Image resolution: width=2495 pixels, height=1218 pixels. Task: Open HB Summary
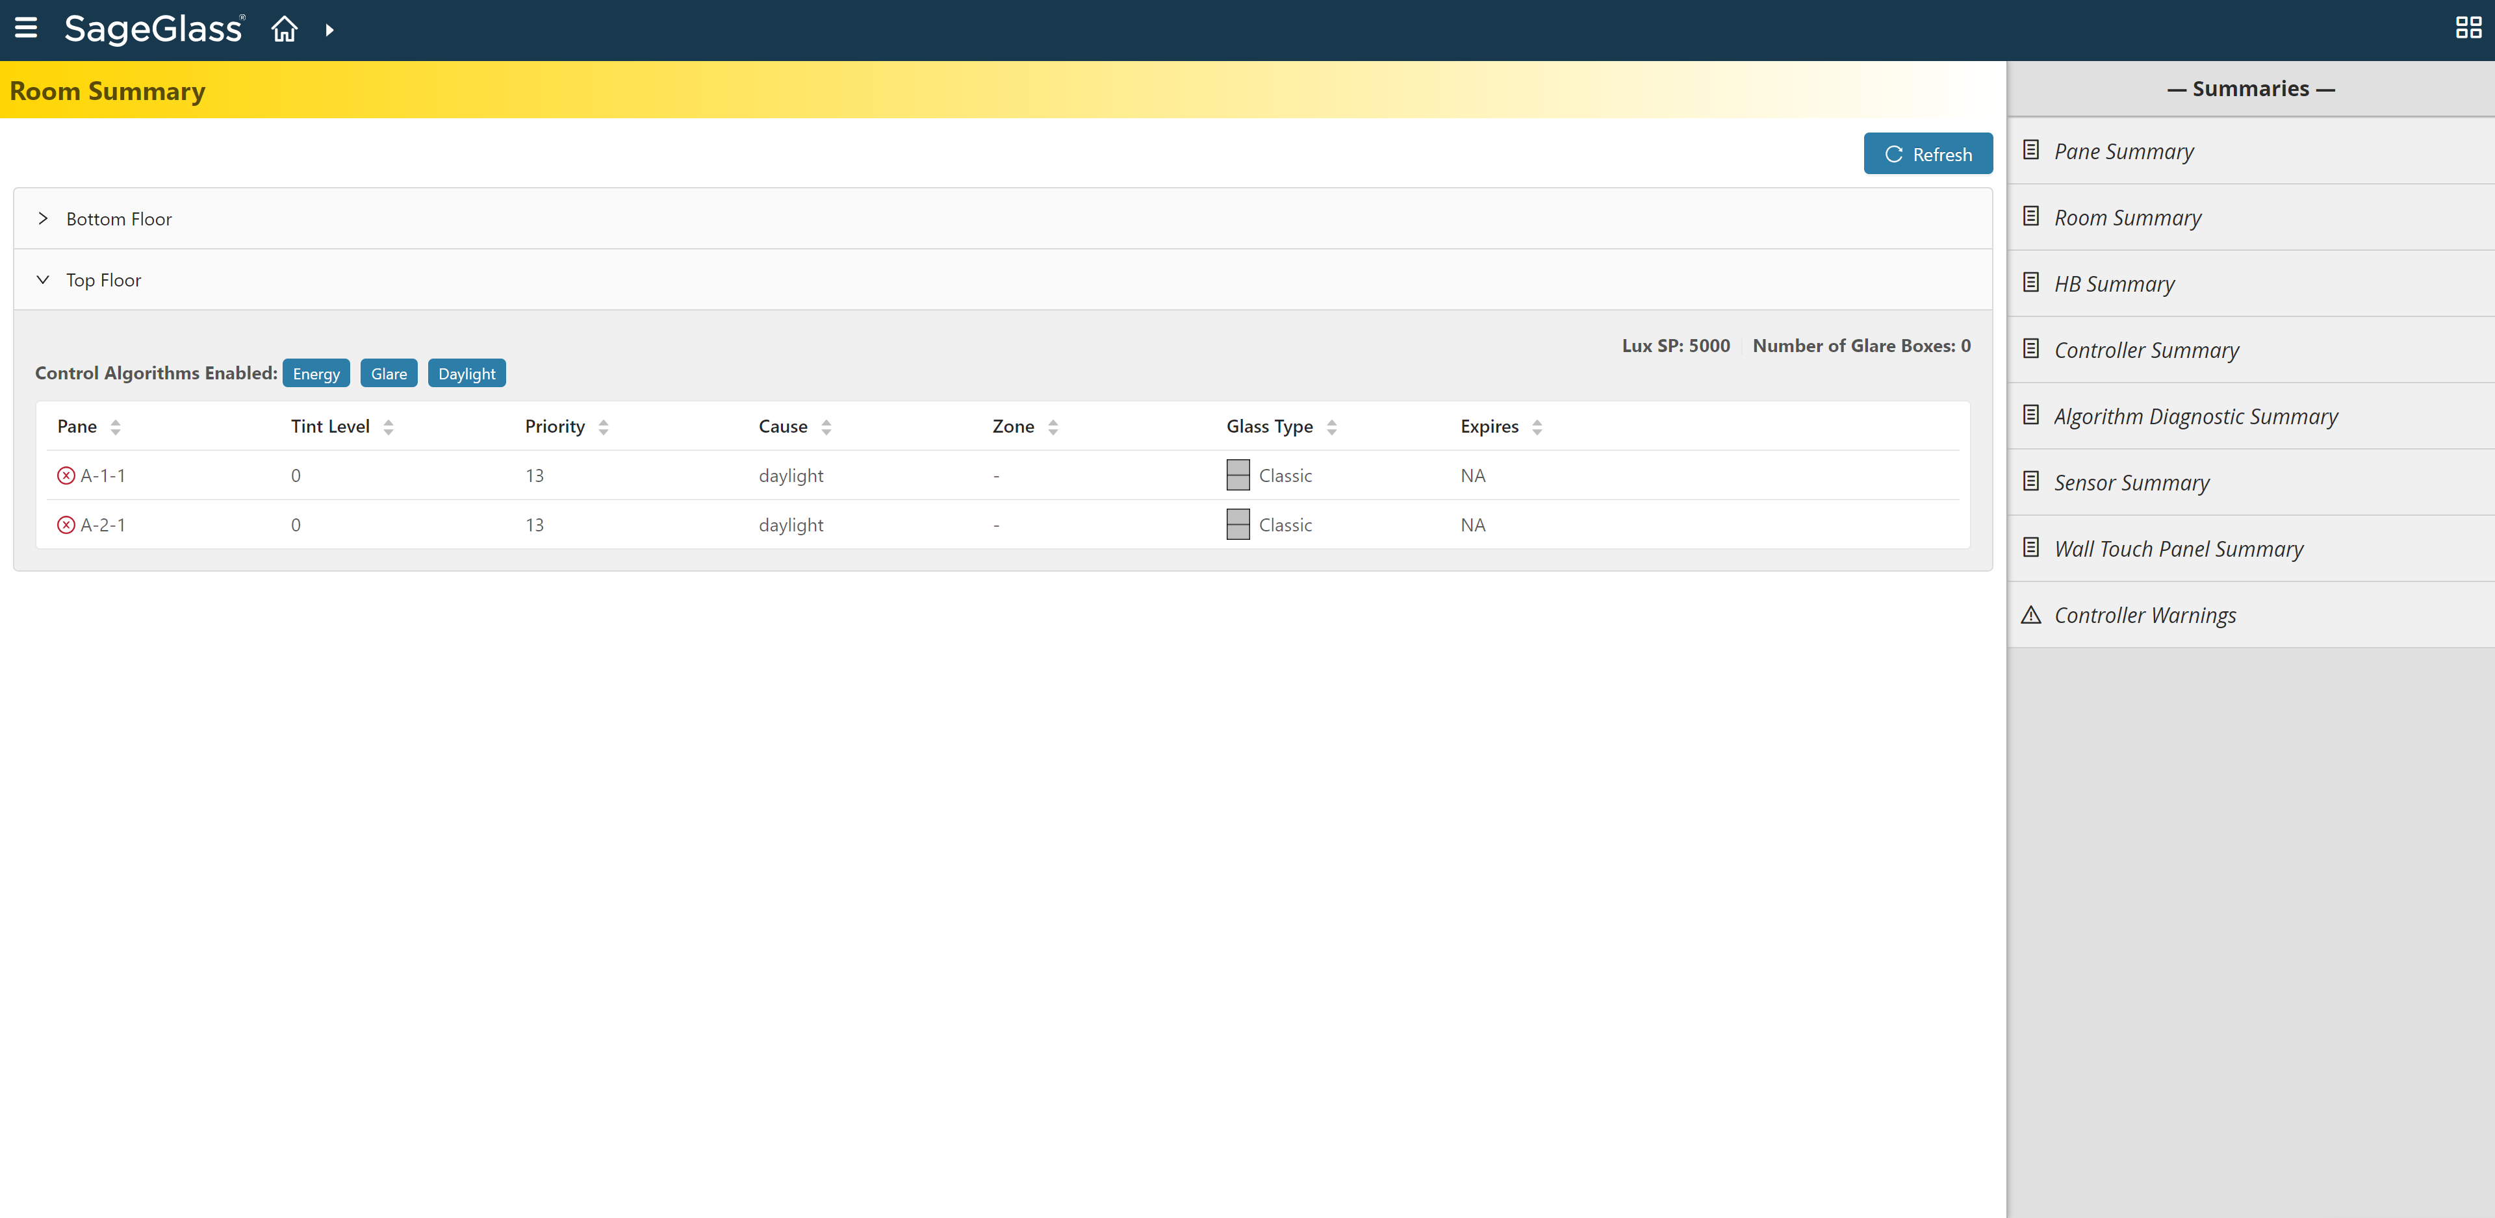[2251, 284]
